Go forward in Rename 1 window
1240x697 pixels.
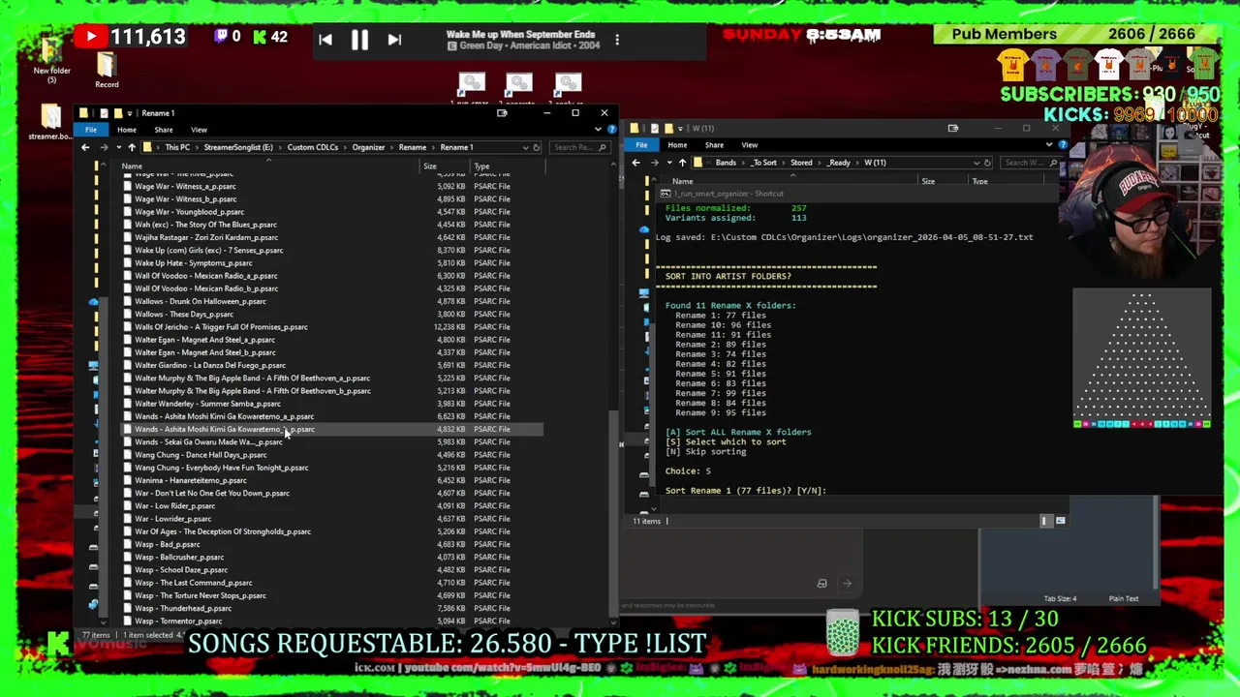coord(103,147)
